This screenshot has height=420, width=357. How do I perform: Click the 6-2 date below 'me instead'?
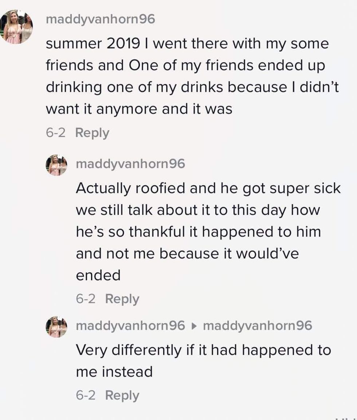85,395
